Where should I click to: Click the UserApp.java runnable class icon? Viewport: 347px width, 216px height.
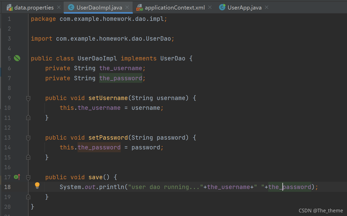tap(222, 7)
